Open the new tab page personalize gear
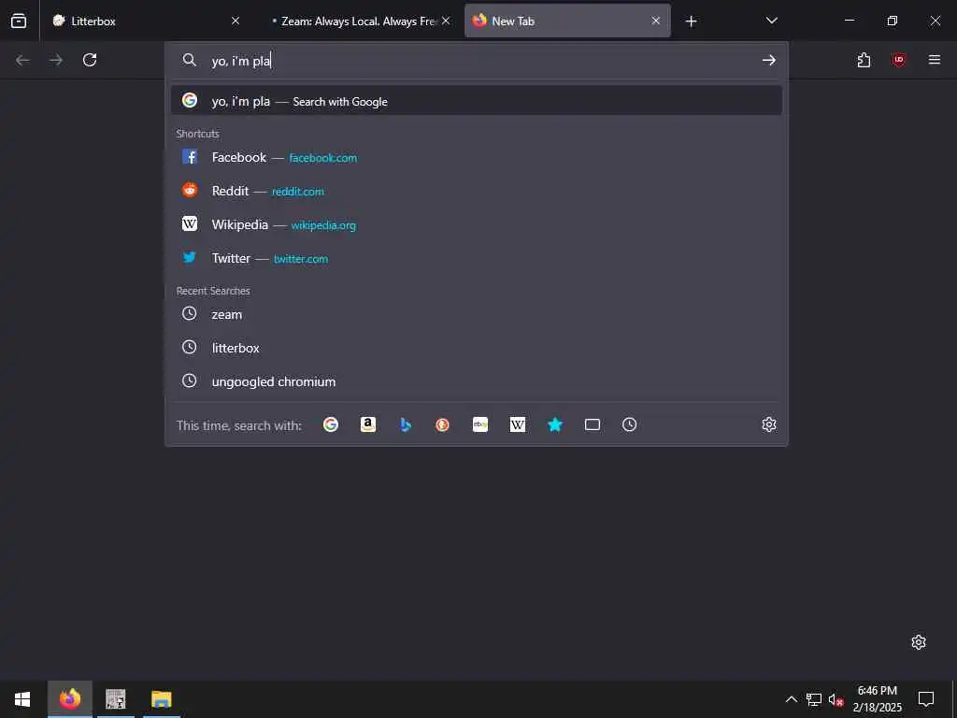 pyautogui.click(x=919, y=642)
